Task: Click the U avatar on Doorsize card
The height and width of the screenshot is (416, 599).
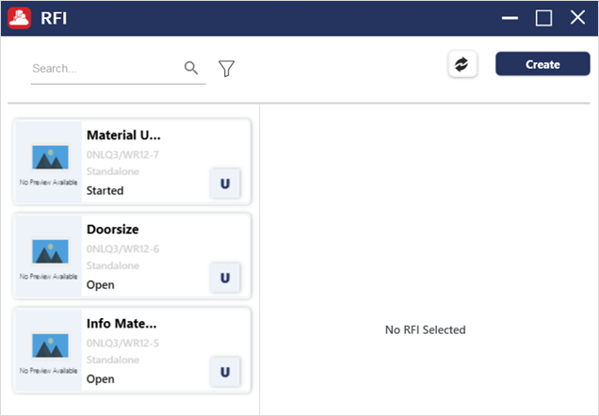Action: (x=225, y=278)
